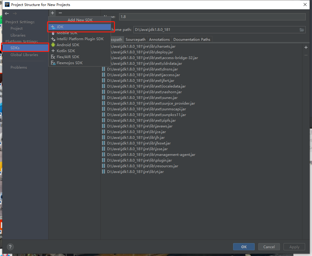Screen dimensions: 312x256
Task: Open the folder browser for JDK home path
Action: (x=302, y=29)
